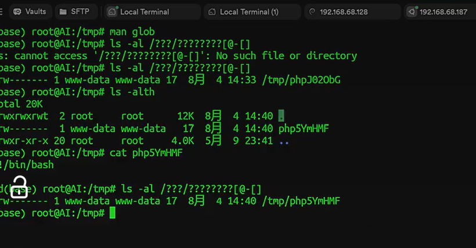Click the Local Terminal (1) tab icon

[x=212, y=12]
